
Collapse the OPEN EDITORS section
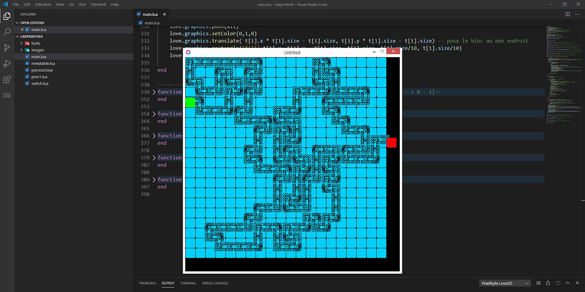click(x=17, y=22)
